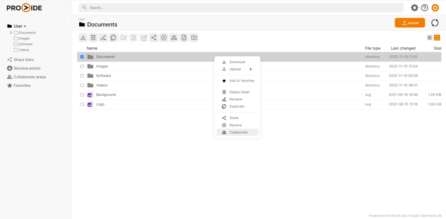This screenshot has height=219, width=446.
Task: Choose Add to favorites in context menu
Action: pyautogui.click(x=237, y=81)
